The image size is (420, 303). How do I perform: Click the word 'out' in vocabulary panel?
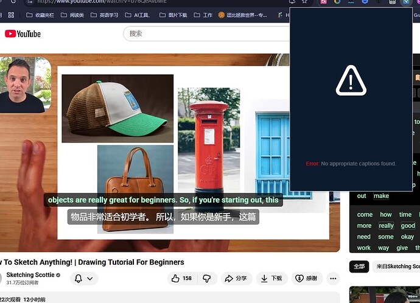click(x=362, y=196)
